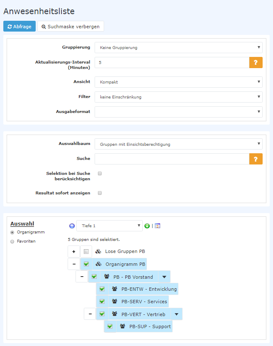This screenshot has width=273, height=346.
Task: Select the PB - PB Vorstand tree item
Action: pos(133,277)
